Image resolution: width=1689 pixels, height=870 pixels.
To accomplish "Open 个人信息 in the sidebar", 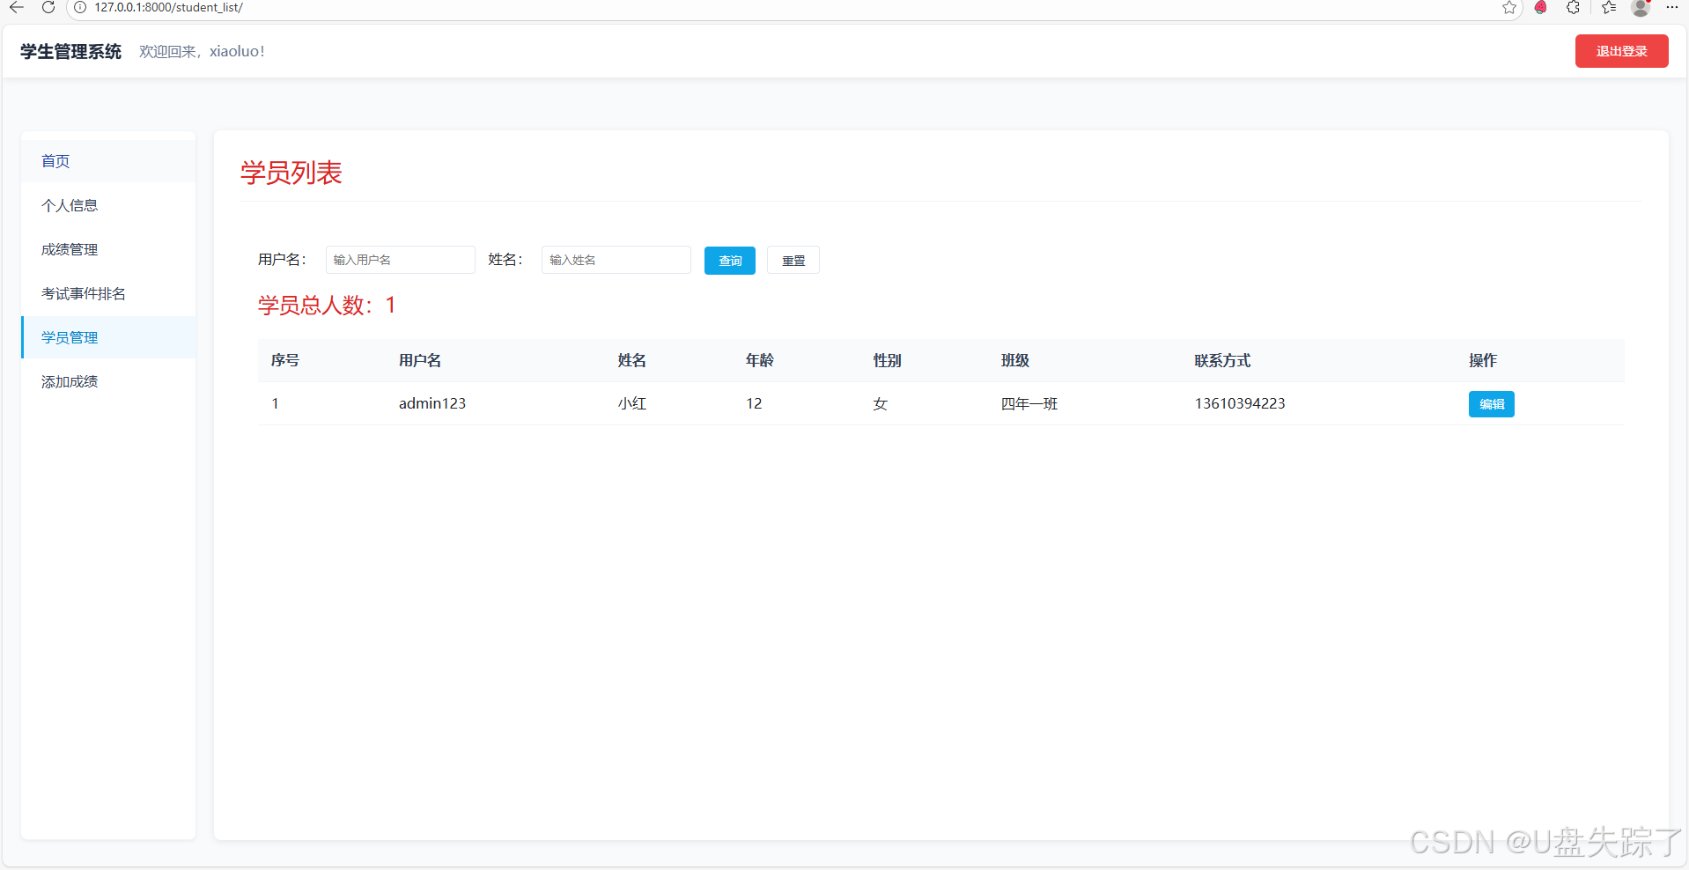I will tap(108, 205).
